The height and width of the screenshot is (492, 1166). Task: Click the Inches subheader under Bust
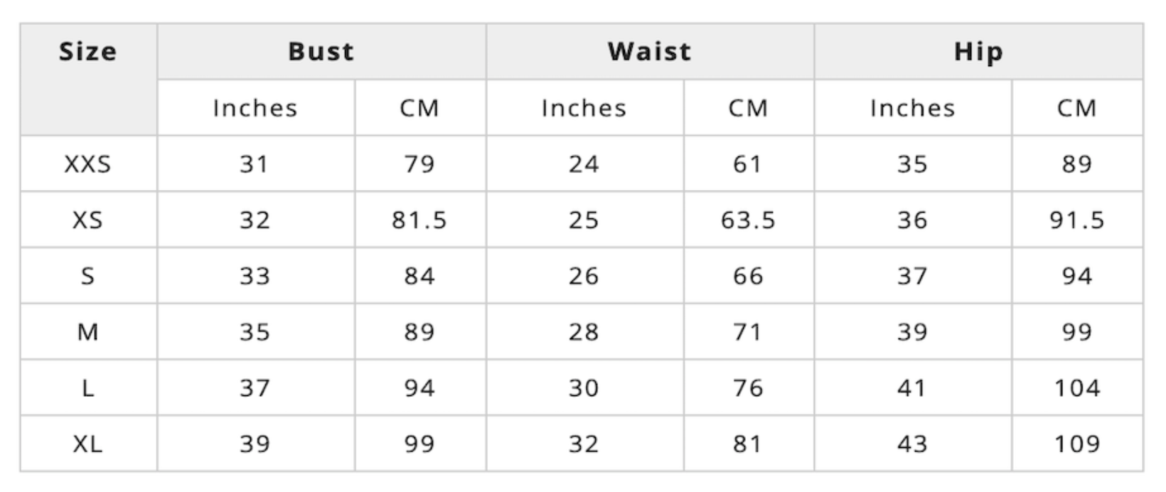pos(255,108)
